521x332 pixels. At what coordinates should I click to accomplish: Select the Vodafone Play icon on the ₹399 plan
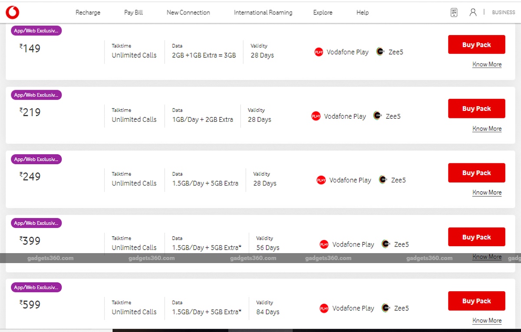coord(323,244)
